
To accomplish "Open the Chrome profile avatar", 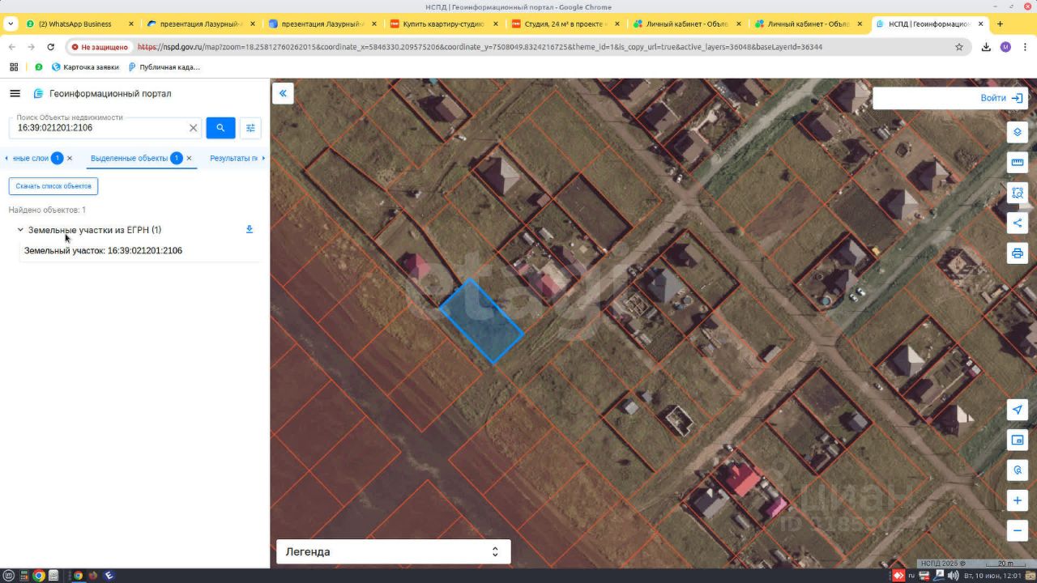I will click(1005, 47).
